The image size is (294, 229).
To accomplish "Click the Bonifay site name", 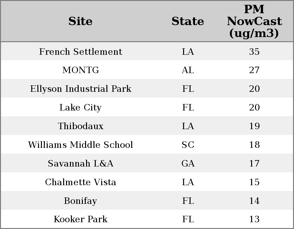I will [x=81, y=201].
